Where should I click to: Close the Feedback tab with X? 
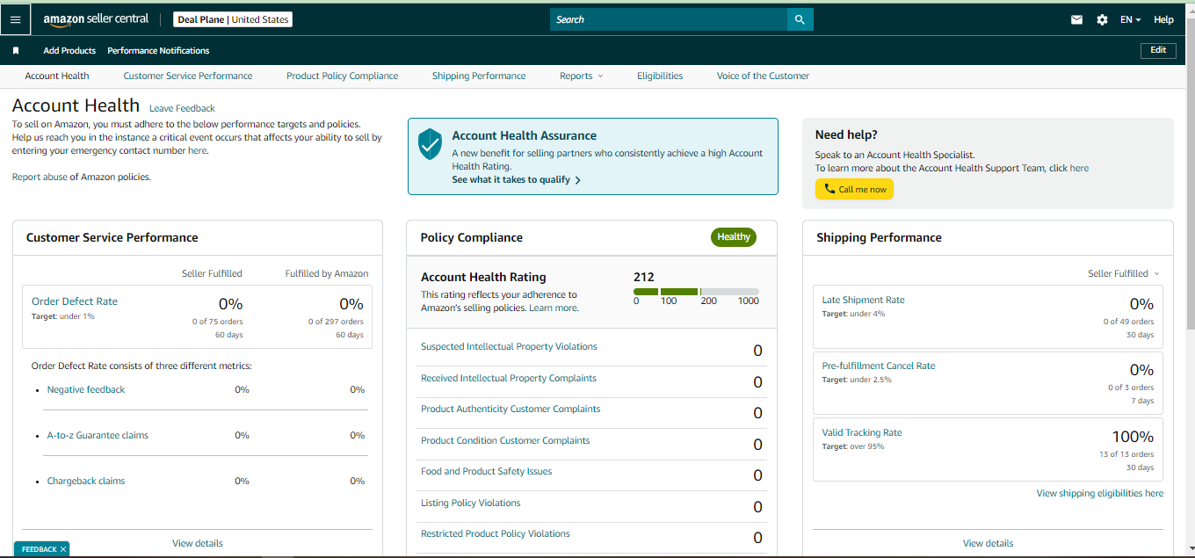click(63, 549)
